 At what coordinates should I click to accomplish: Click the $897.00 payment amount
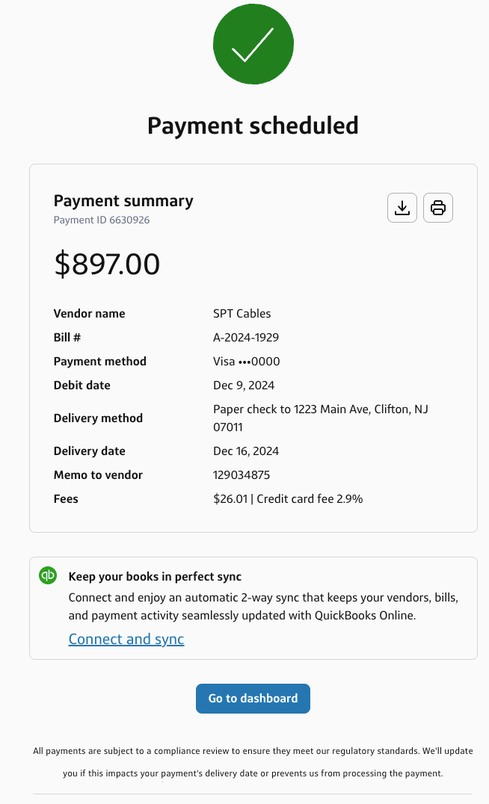(107, 265)
